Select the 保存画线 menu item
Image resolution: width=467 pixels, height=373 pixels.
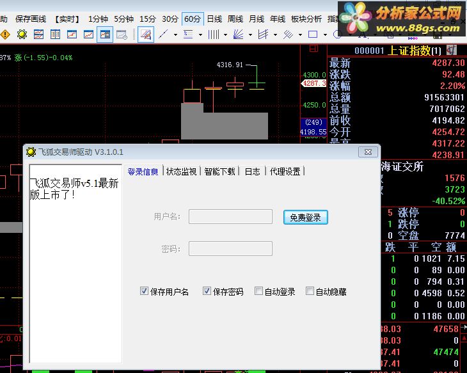31,19
